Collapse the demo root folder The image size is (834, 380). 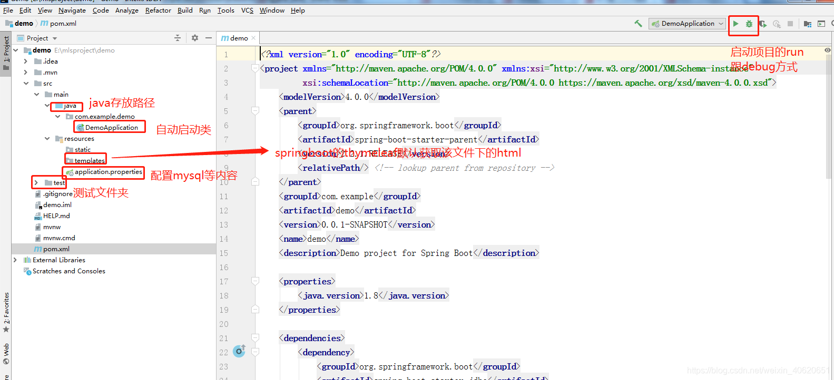pos(16,50)
